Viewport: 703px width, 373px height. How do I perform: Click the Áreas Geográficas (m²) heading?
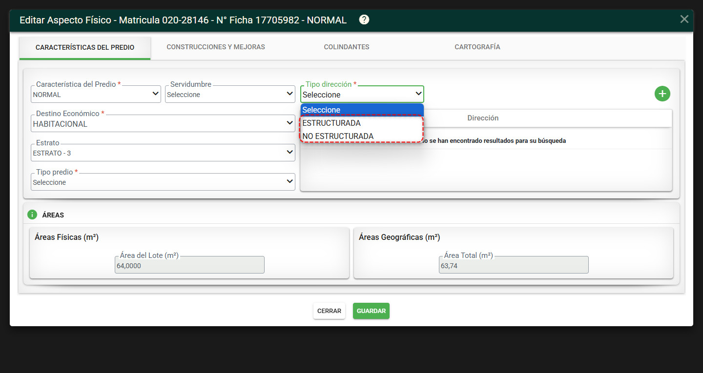[x=399, y=237]
